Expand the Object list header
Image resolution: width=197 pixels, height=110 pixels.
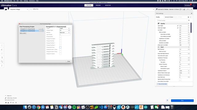(8, 96)
